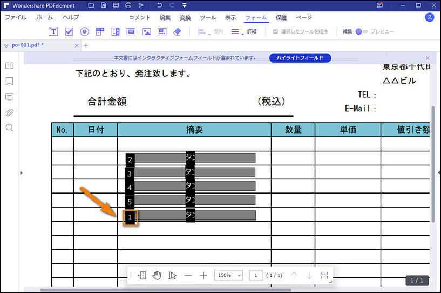Select the image field form tool
The width and height of the screenshot is (441, 293).
tap(146, 31)
